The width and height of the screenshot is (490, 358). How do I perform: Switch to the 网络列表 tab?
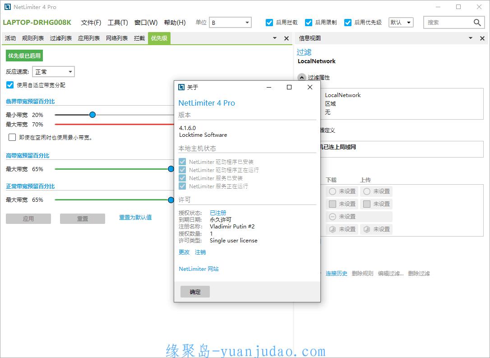117,38
